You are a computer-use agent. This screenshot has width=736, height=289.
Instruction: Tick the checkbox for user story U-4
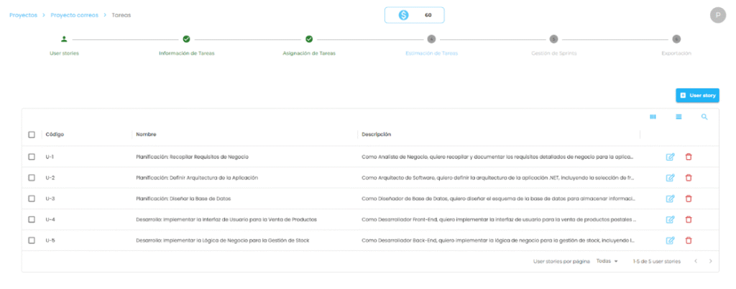(x=32, y=219)
